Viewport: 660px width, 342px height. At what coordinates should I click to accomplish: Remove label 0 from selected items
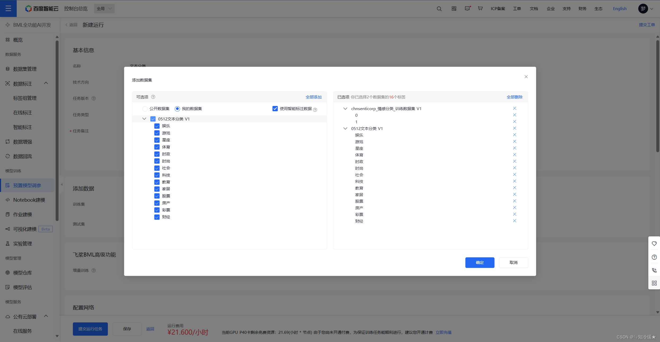click(515, 115)
